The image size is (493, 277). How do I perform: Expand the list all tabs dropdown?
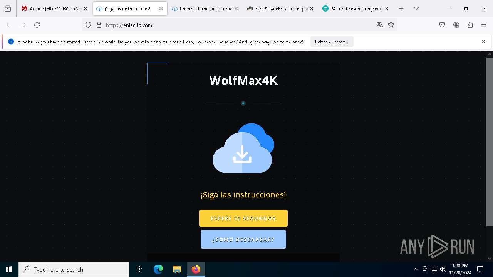417,8
